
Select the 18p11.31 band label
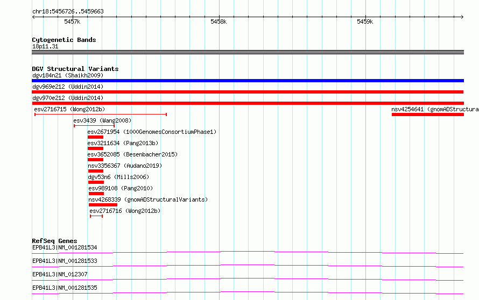[x=45, y=46]
